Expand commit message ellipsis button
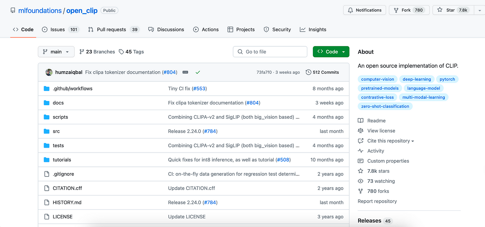Screen dimensions: 485x227 pyautogui.click(x=185, y=72)
